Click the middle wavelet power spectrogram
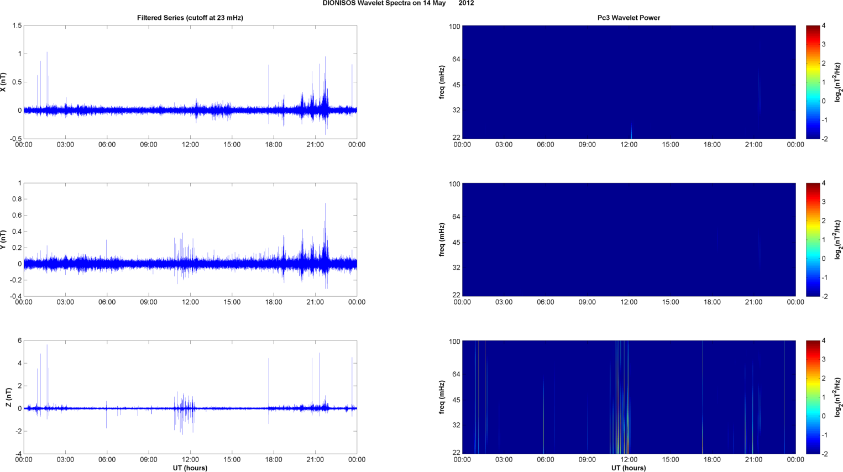The width and height of the screenshot is (843, 472). pyautogui.click(x=629, y=239)
